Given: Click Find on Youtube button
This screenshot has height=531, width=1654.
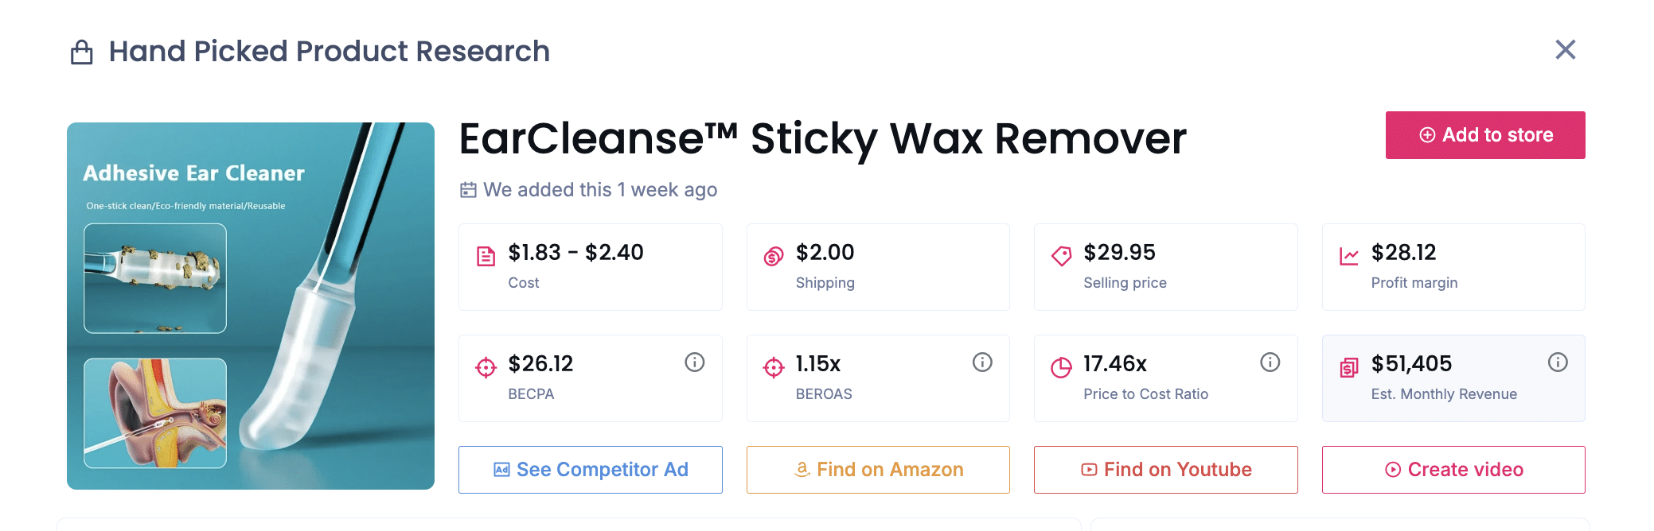Looking at the screenshot, I should click(1165, 470).
